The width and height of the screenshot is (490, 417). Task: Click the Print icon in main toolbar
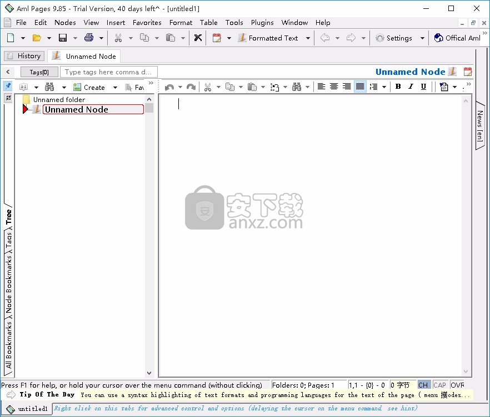coord(89,38)
